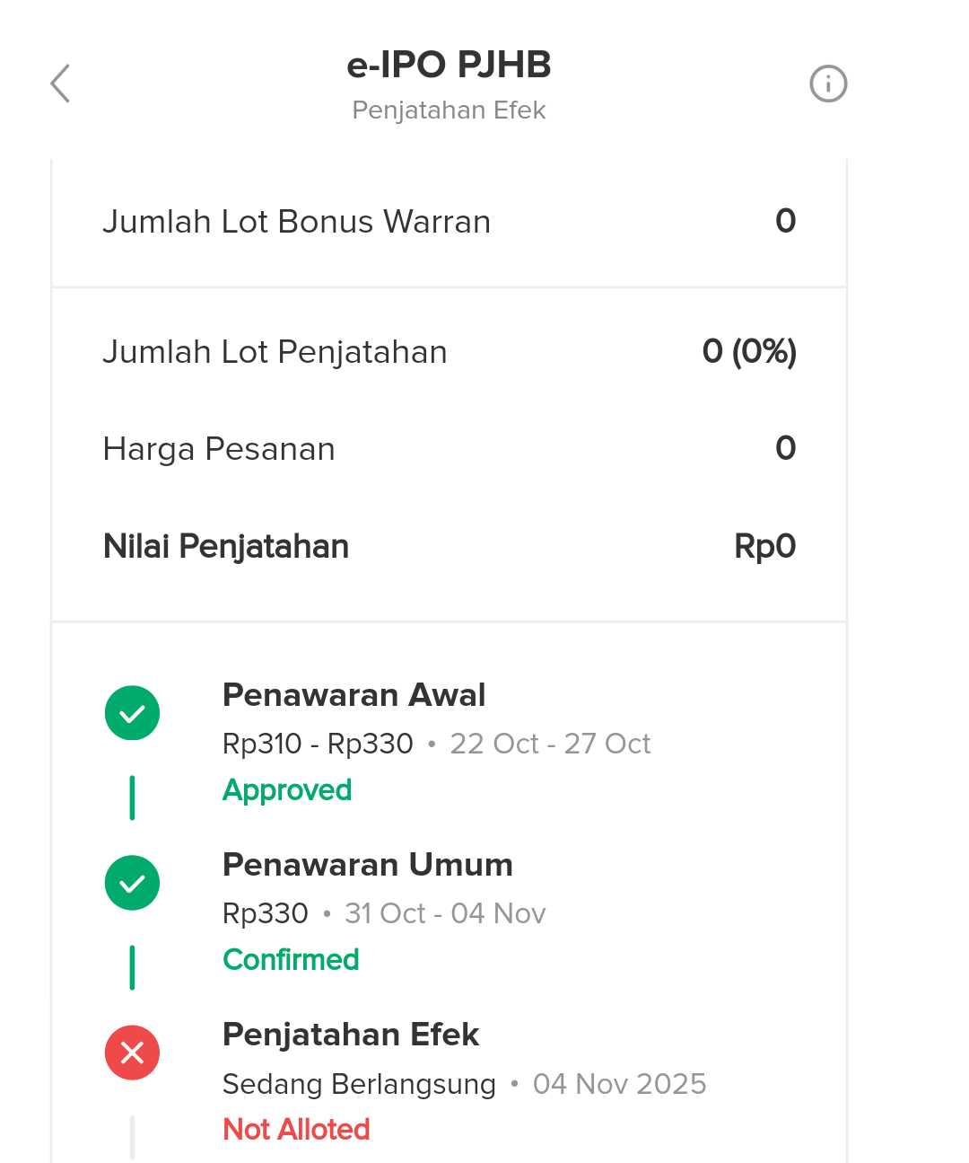969x1163 pixels.
Task: Click the Approved status label
Action: [287, 790]
